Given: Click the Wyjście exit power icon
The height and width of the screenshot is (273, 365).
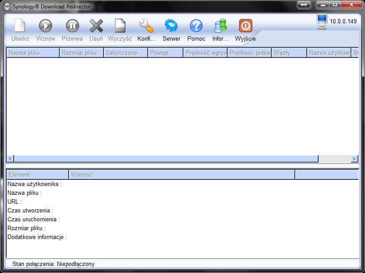Looking at the screenshot, I should pyautogui.click(x=246, y=26).
